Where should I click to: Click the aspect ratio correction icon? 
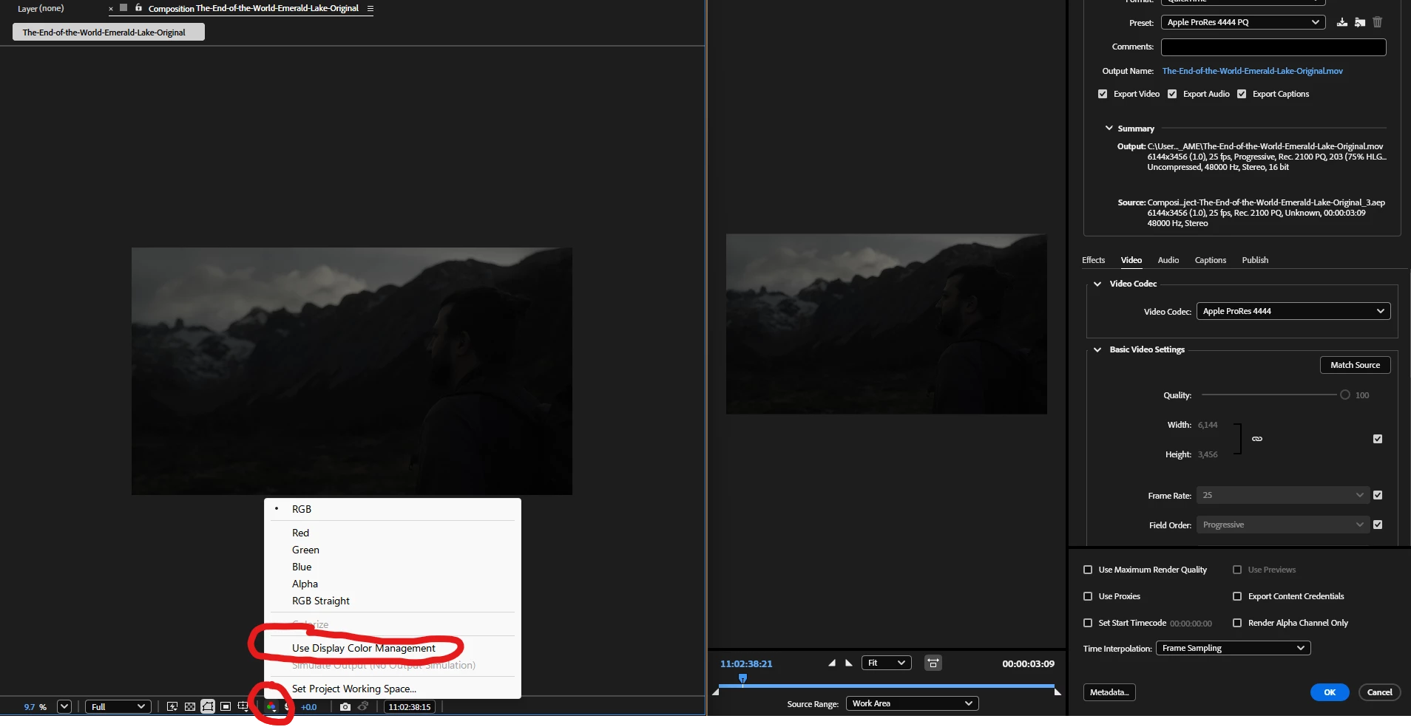(x=933, y=663)
